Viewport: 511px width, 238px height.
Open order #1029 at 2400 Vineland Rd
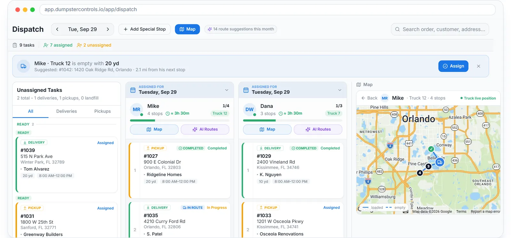pyautogui.click(x=293, y=170)
